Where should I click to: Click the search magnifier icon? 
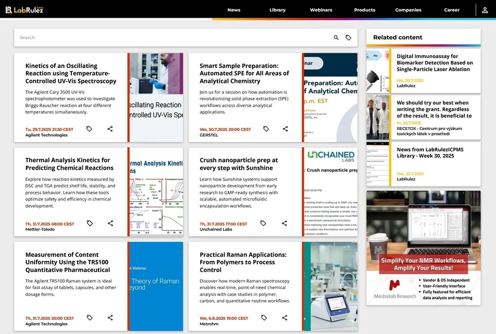336,37
